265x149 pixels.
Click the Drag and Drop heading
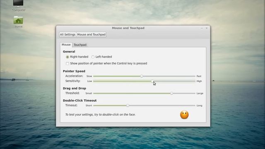point(75,88)
